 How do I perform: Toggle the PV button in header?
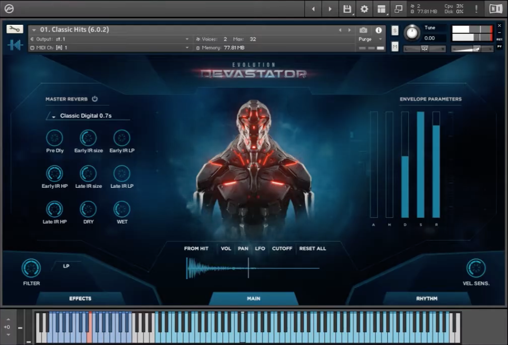point(499,46)
